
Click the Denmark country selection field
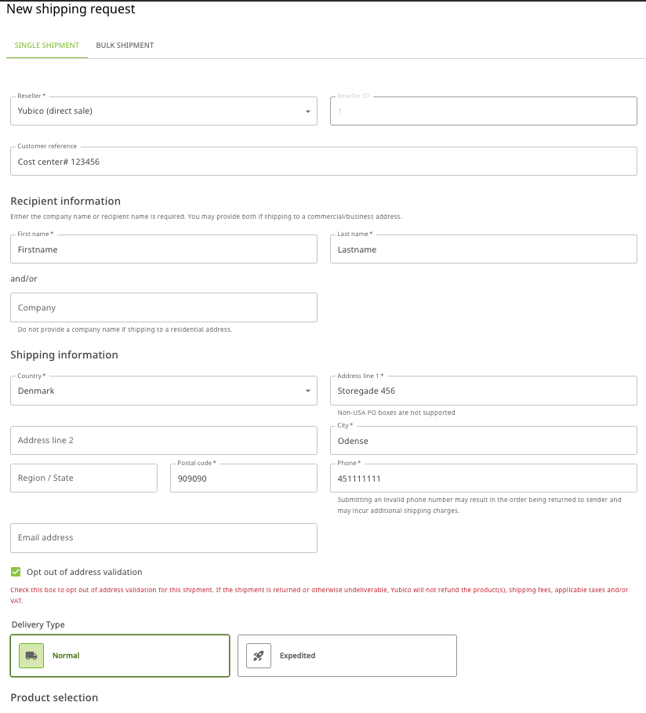pos(157,391)
